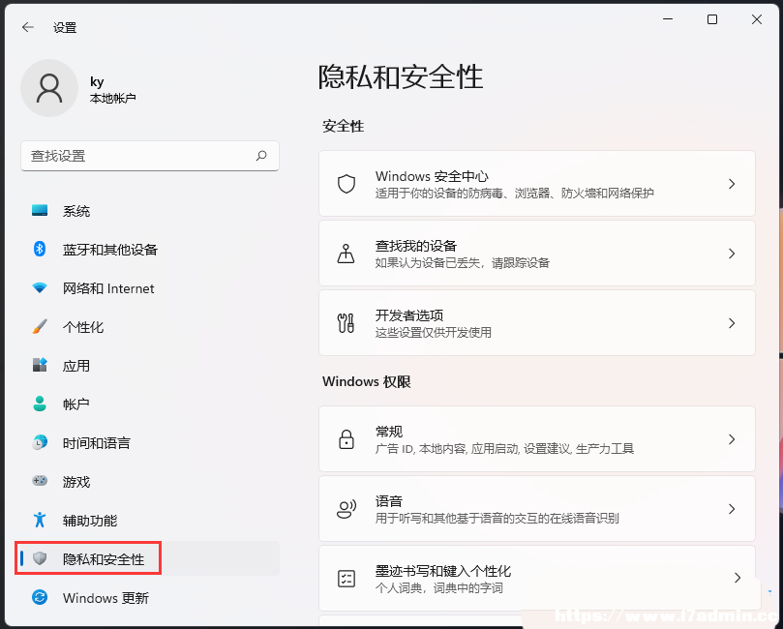The image size is (783, 629).
Task: Select 辅助功能 label in sidebar
Action: coord(90,521)
